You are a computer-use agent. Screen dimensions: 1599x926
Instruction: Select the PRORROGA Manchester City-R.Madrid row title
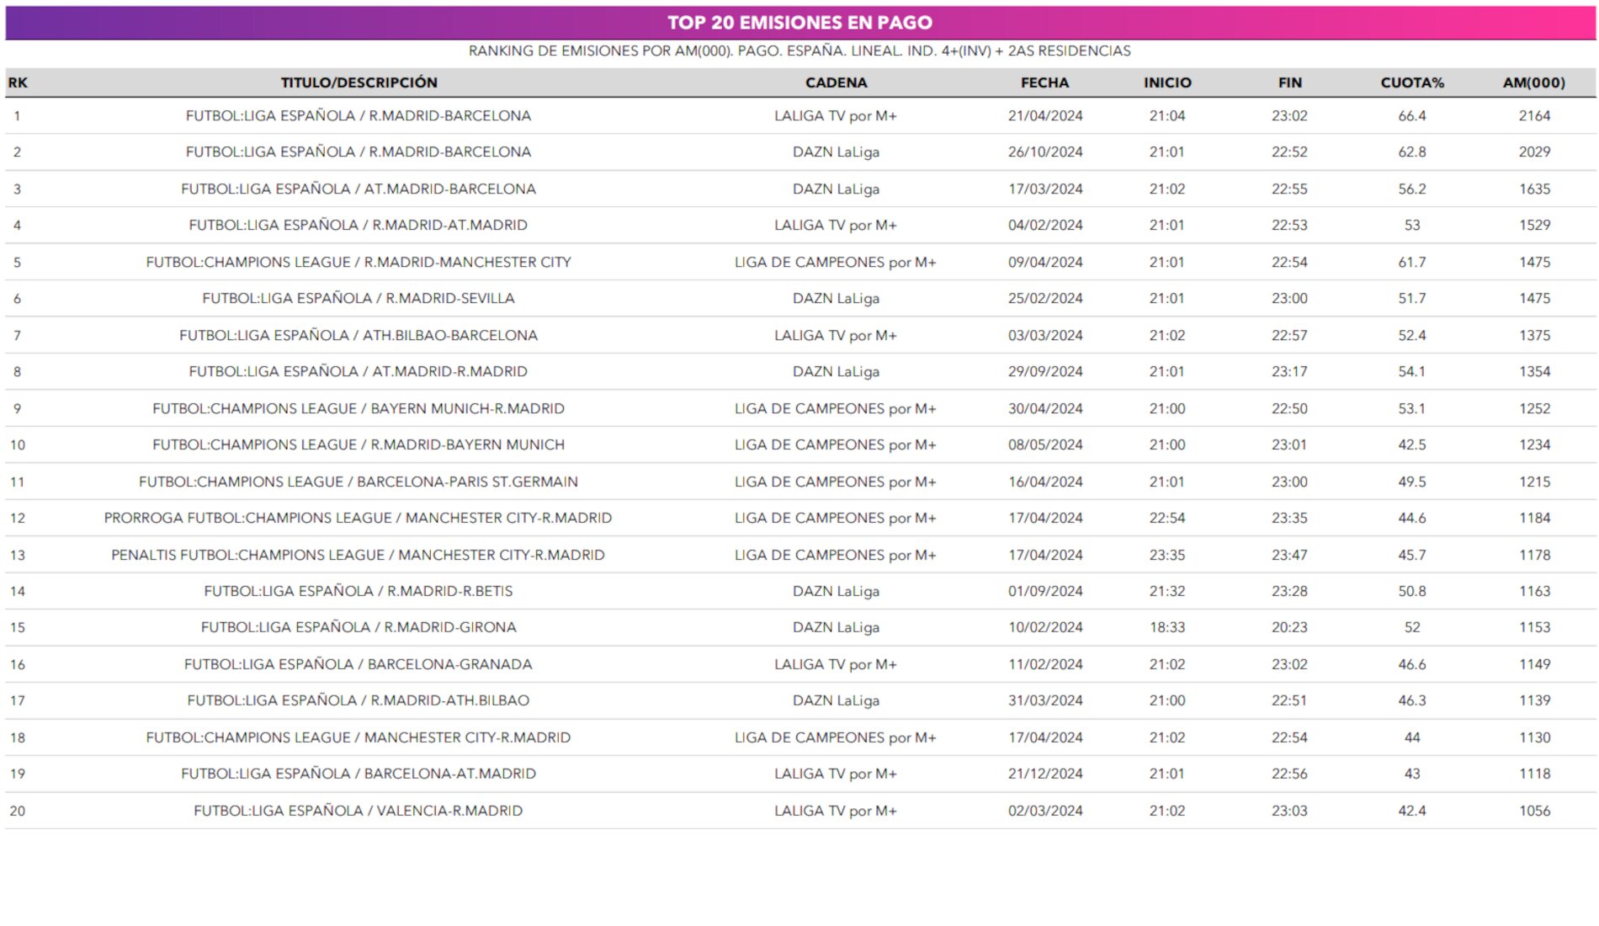tap(359, 519)
